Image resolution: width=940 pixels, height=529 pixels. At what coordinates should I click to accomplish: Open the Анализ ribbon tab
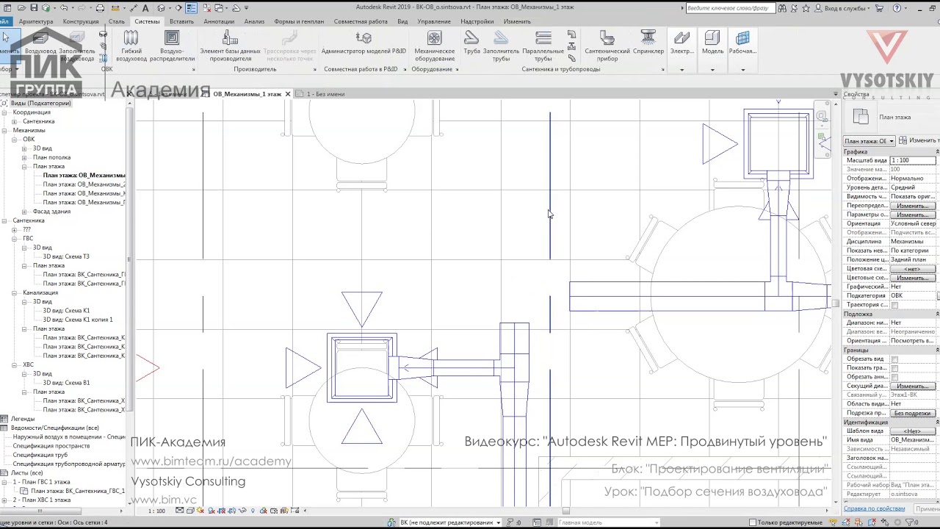(x=254, y=21)
